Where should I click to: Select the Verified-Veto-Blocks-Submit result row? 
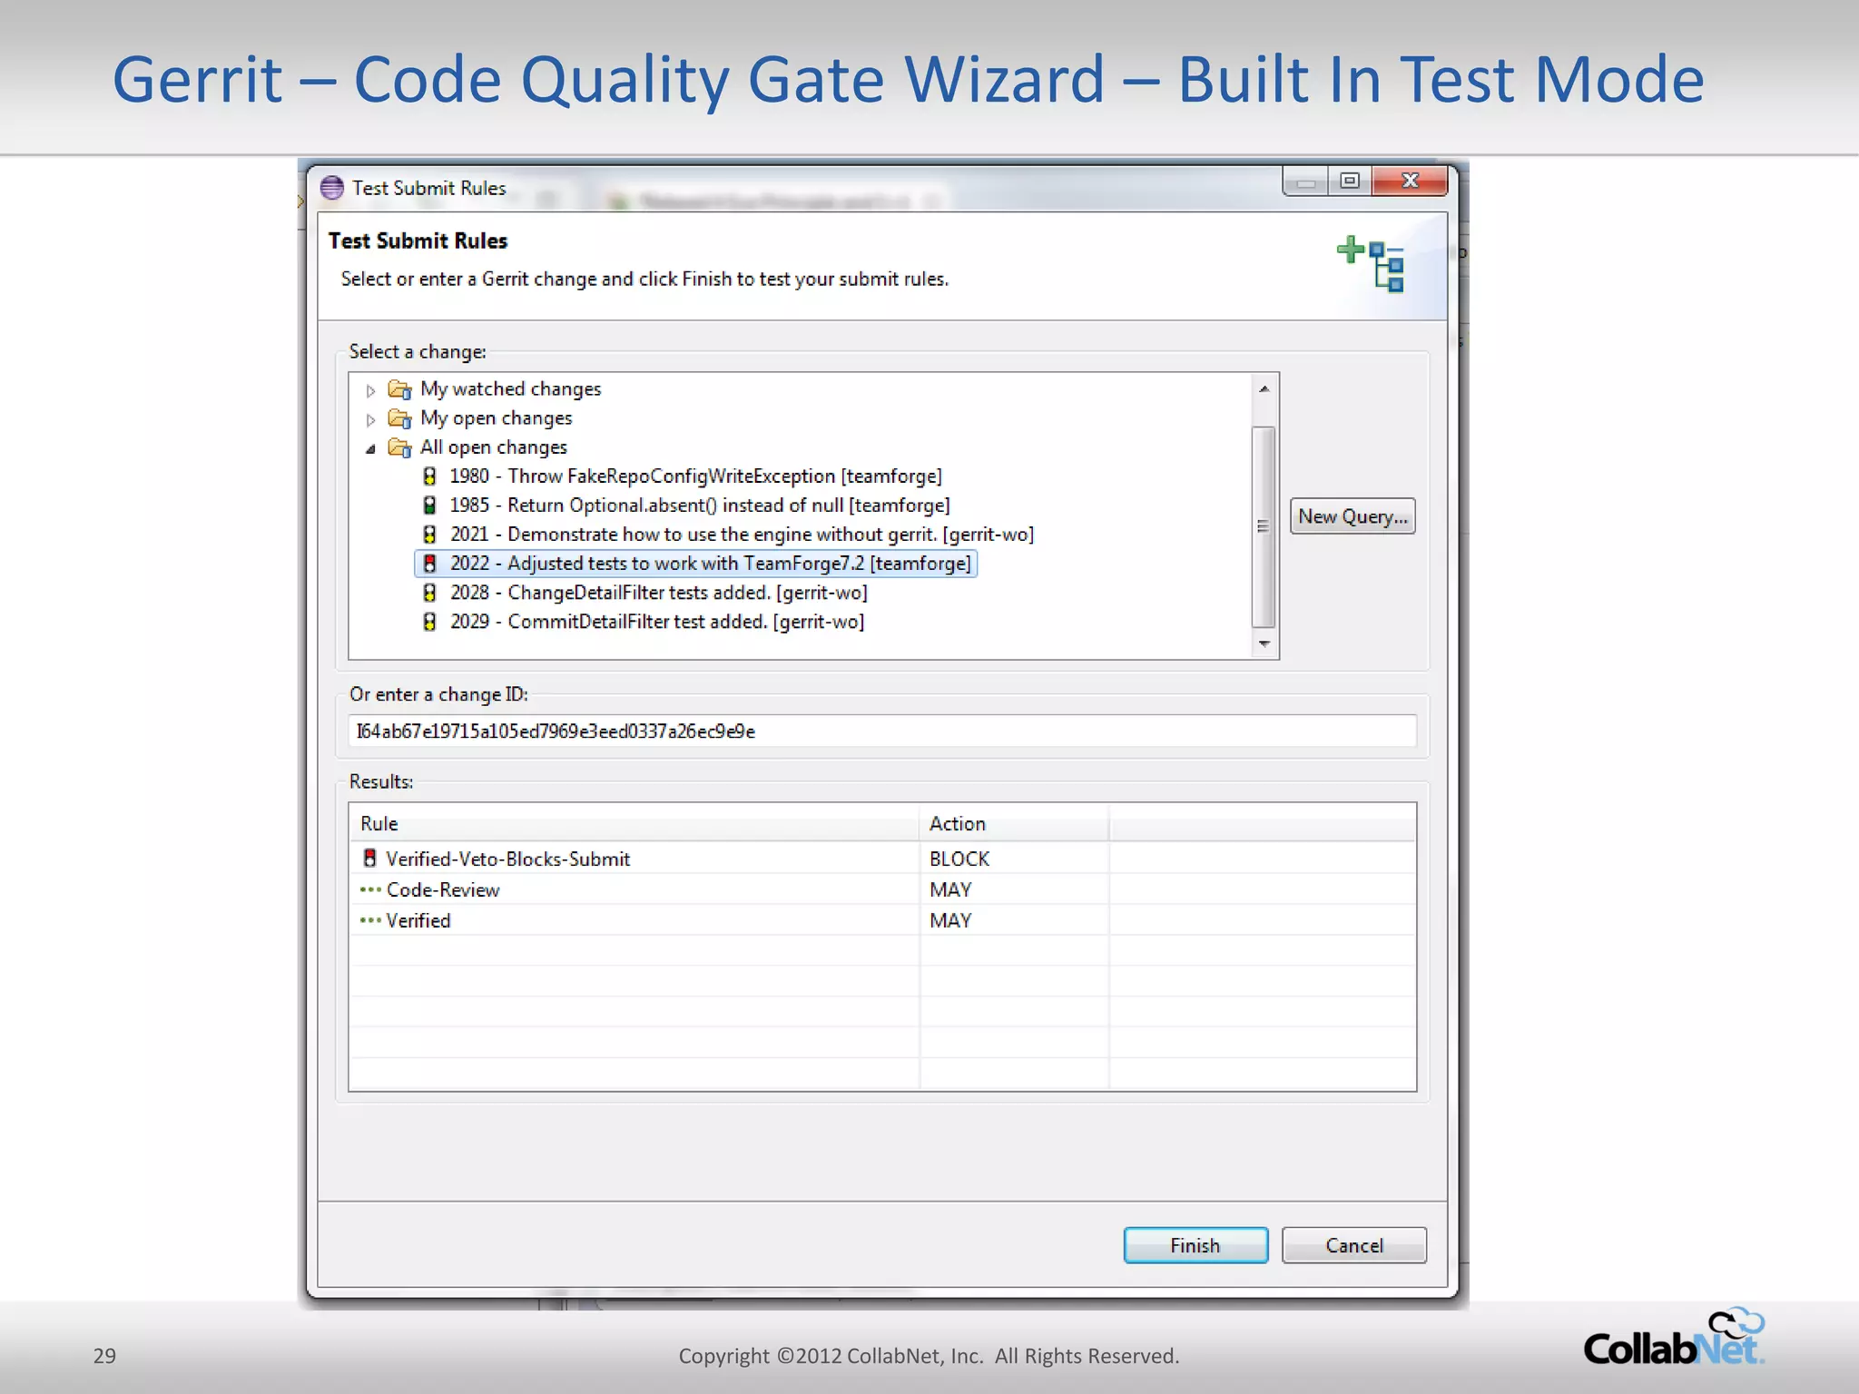pyautogui.click(x=882, y=859)
